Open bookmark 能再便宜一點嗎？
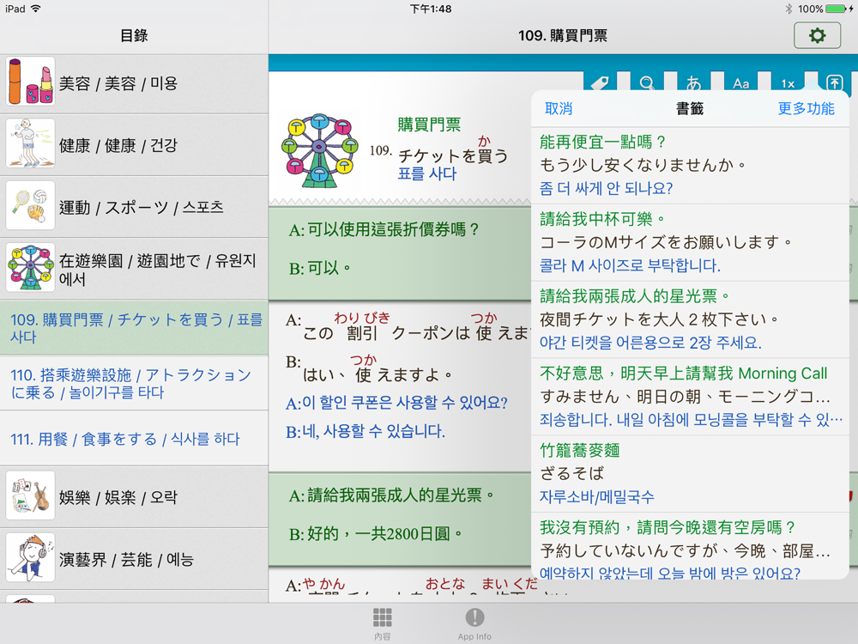Image resolution: width=858 pixels, height=644 pixels. click(690, 166)
